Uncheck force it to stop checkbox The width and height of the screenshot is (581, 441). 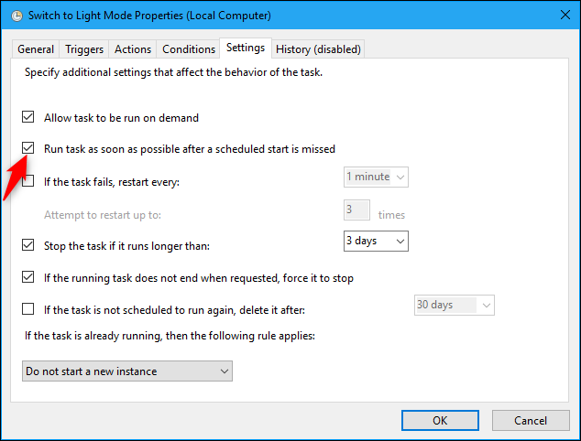pos(28,277)
